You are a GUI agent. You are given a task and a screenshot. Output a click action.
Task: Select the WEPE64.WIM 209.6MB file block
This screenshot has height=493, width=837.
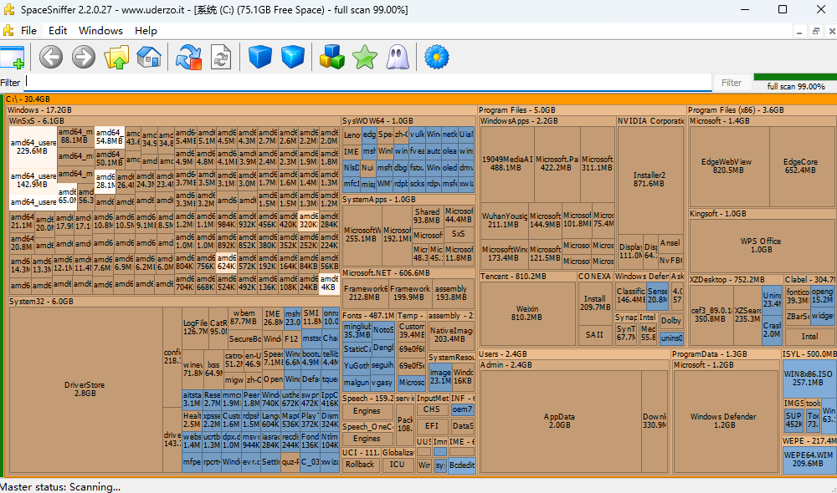[x=808, y=460]
